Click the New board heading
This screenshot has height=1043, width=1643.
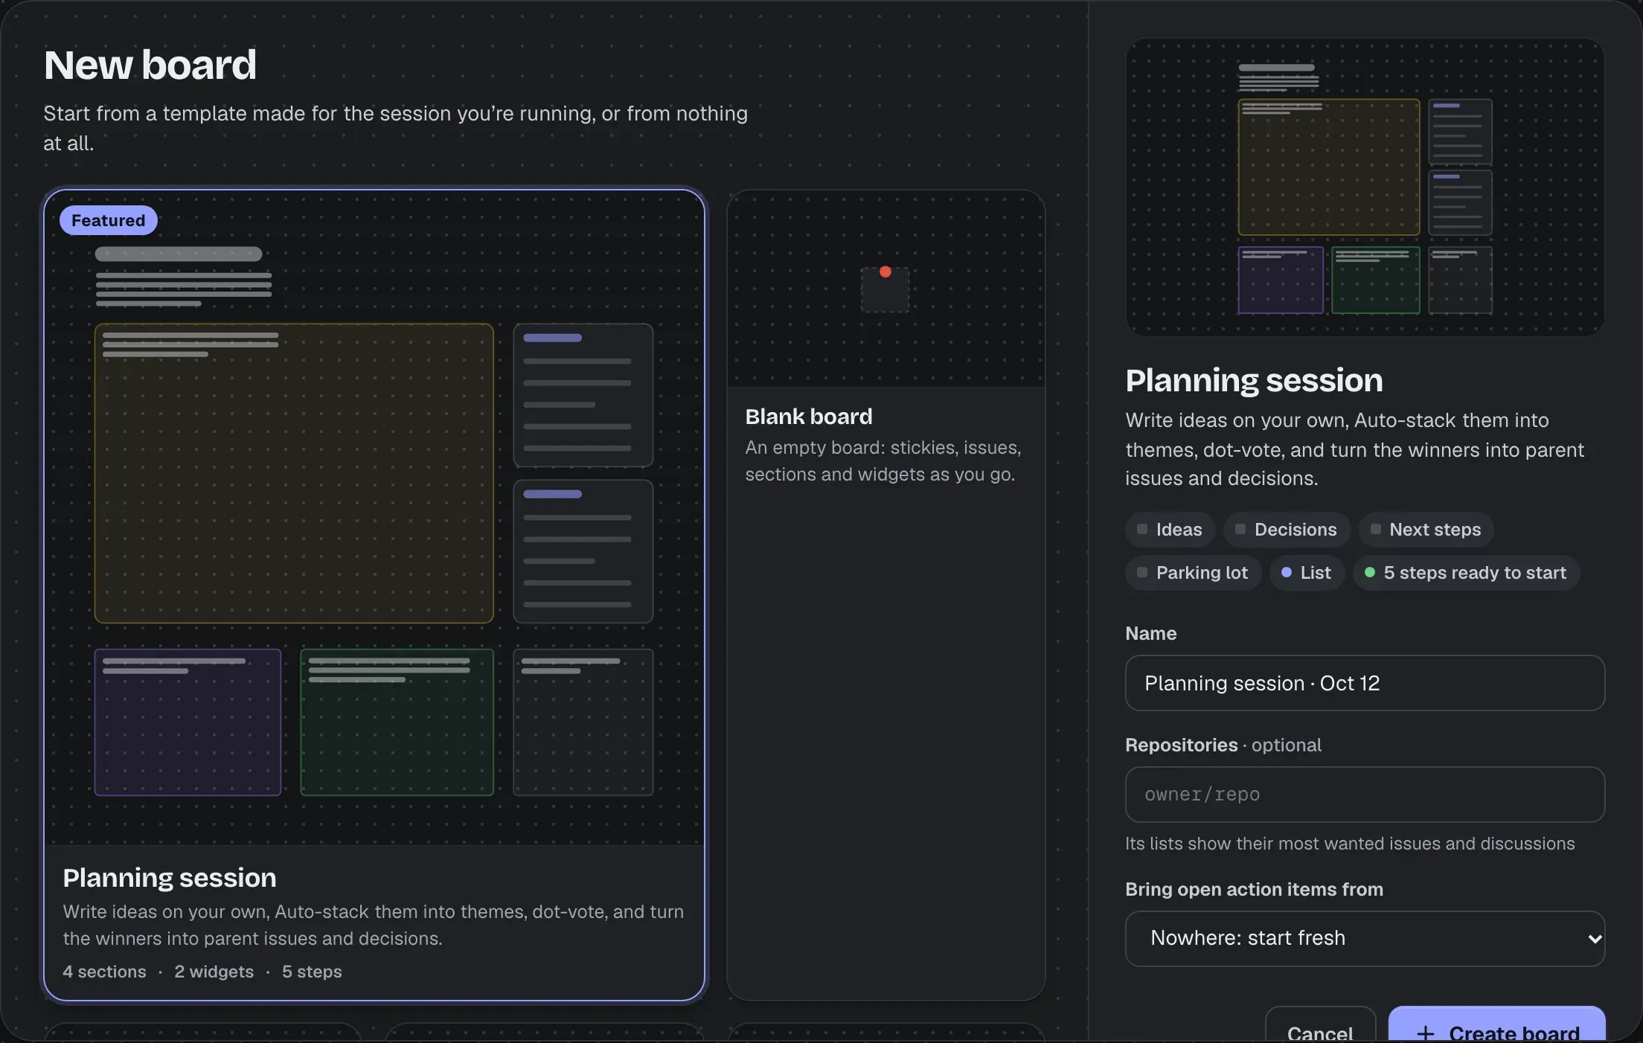pos(150,65)
